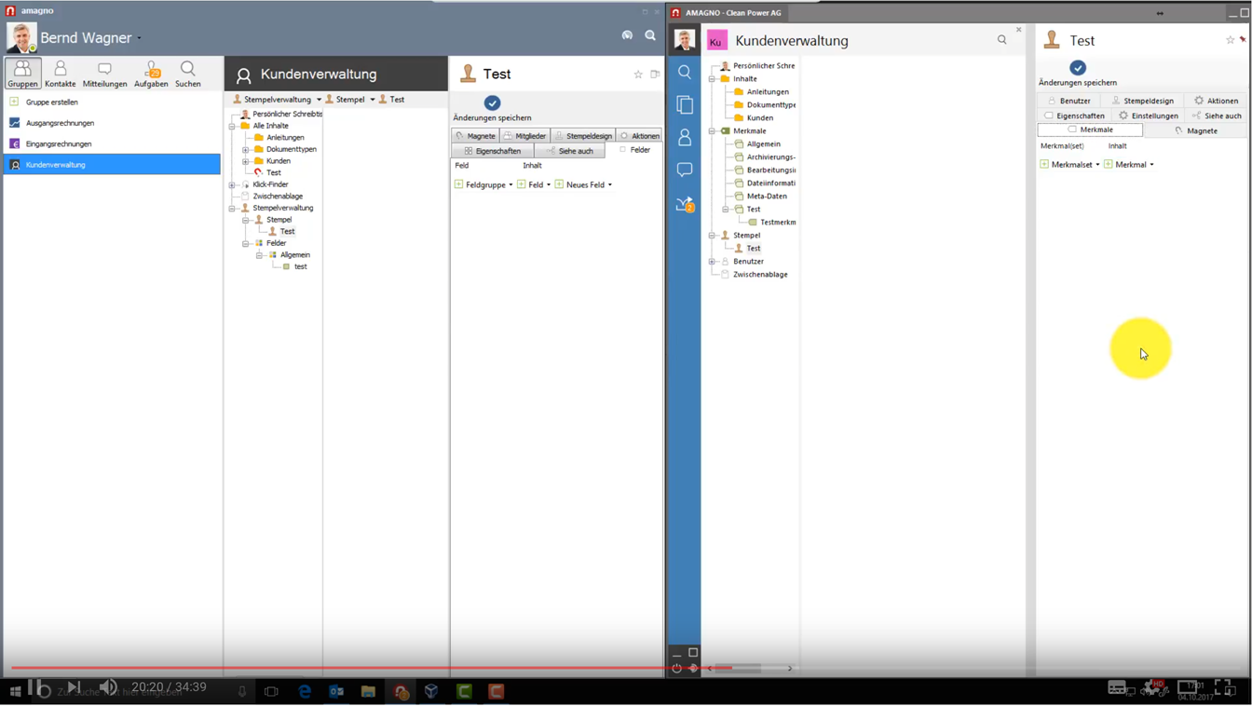Viewport: 1252px width, 706px height.
Task: Switch to Stempeldesign tab in left window
Action: (x=583, y=136)
